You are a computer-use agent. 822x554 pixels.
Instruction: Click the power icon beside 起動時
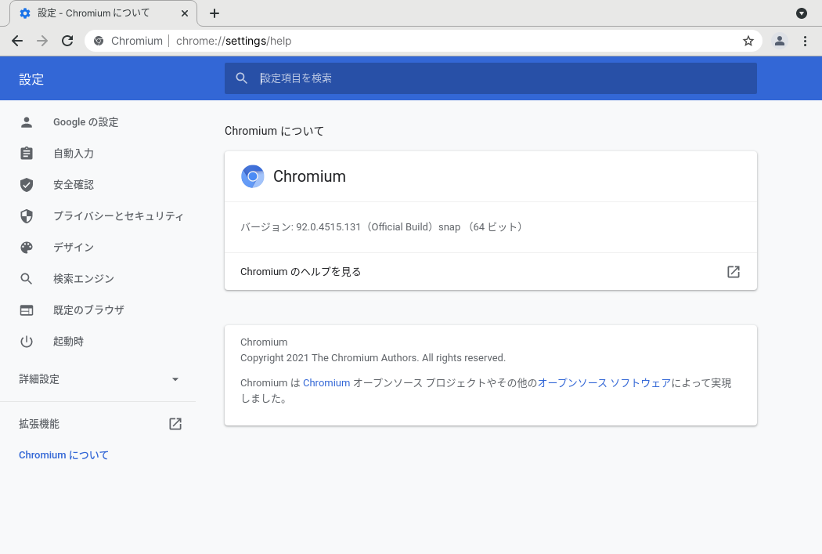pyautogui.click(x=26, y=342)
